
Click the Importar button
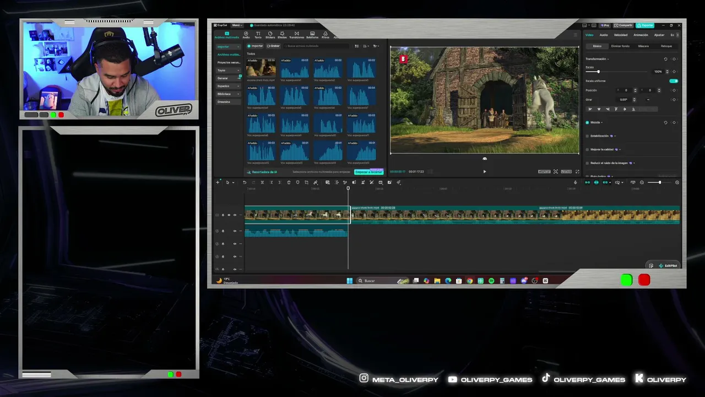click(x=256, y=46)
